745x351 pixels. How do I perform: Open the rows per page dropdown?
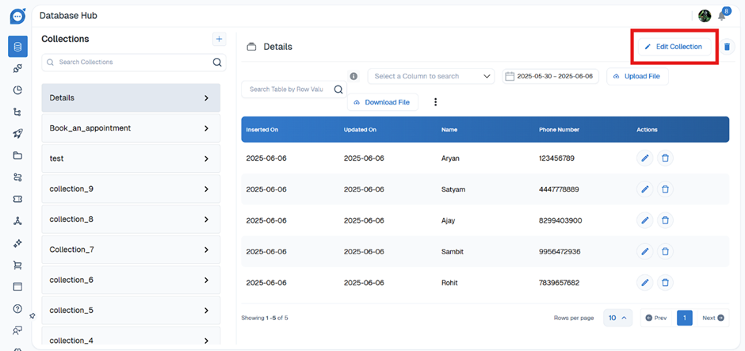pyautogui.click(x=617, y=318)
